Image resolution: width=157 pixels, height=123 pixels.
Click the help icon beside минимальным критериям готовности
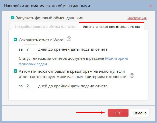point(132,75)
